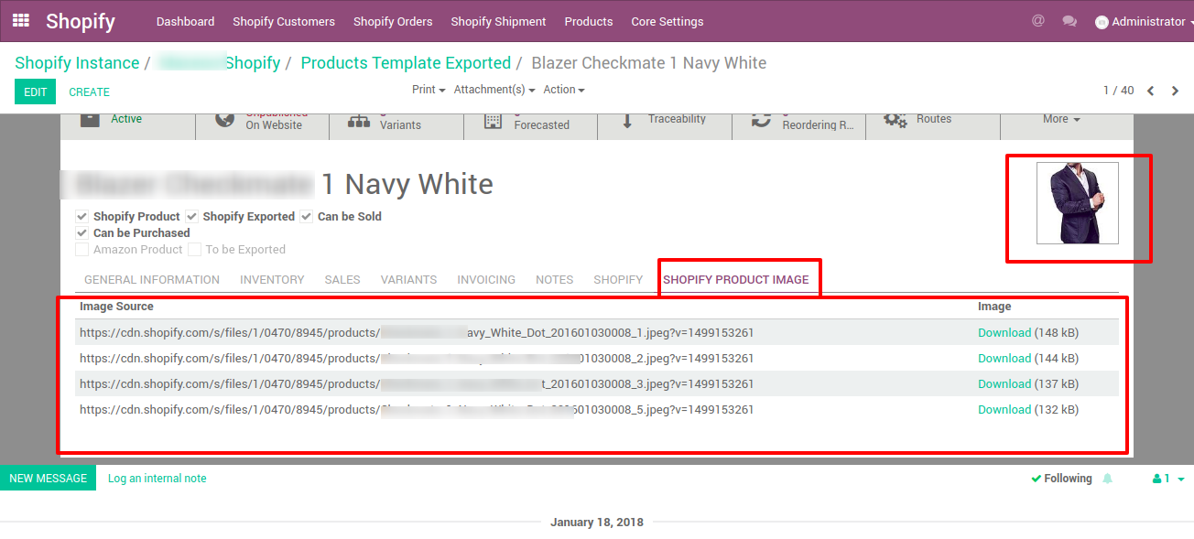Click the 1 / 40 pager counter

[1118, 91]
